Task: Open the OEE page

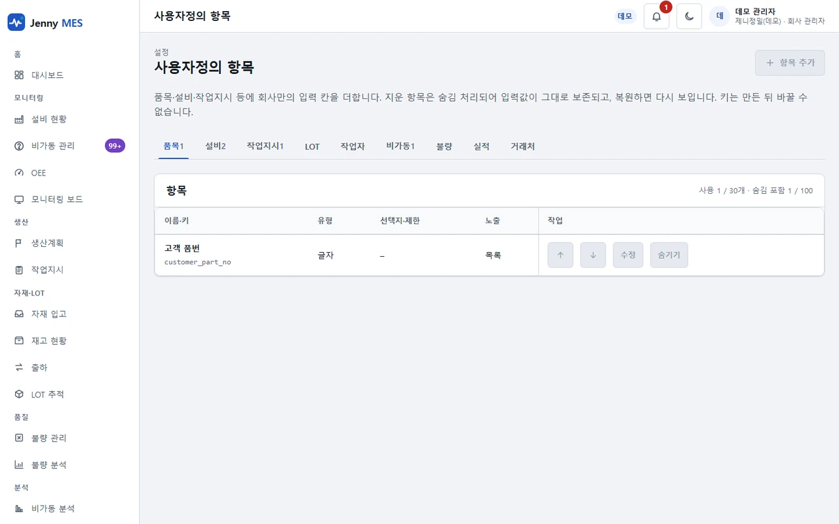Action: click(69, 173)
